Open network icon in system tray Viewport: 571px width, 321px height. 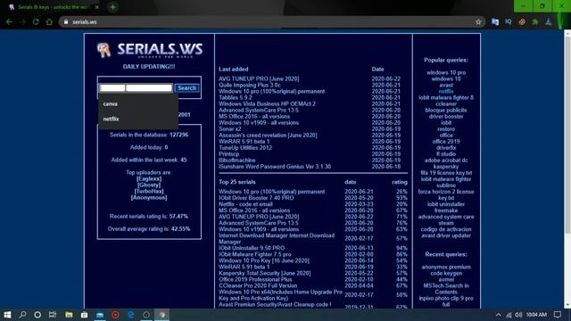pos(509,315)
